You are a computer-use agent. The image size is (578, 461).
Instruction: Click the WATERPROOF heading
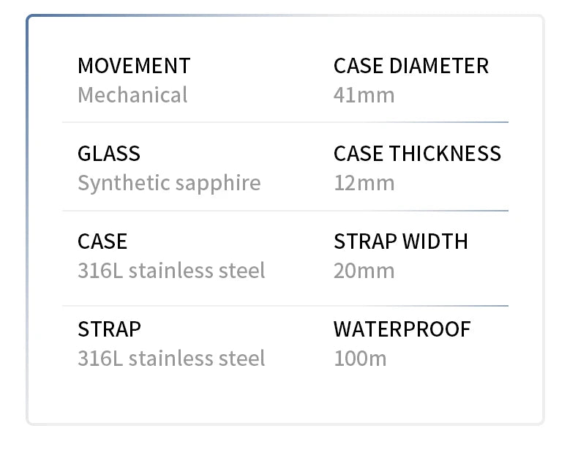pos(402,329)
